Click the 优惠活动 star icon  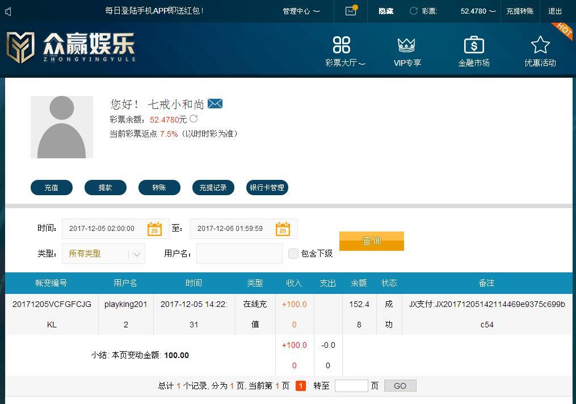click(x=540, y=45)
